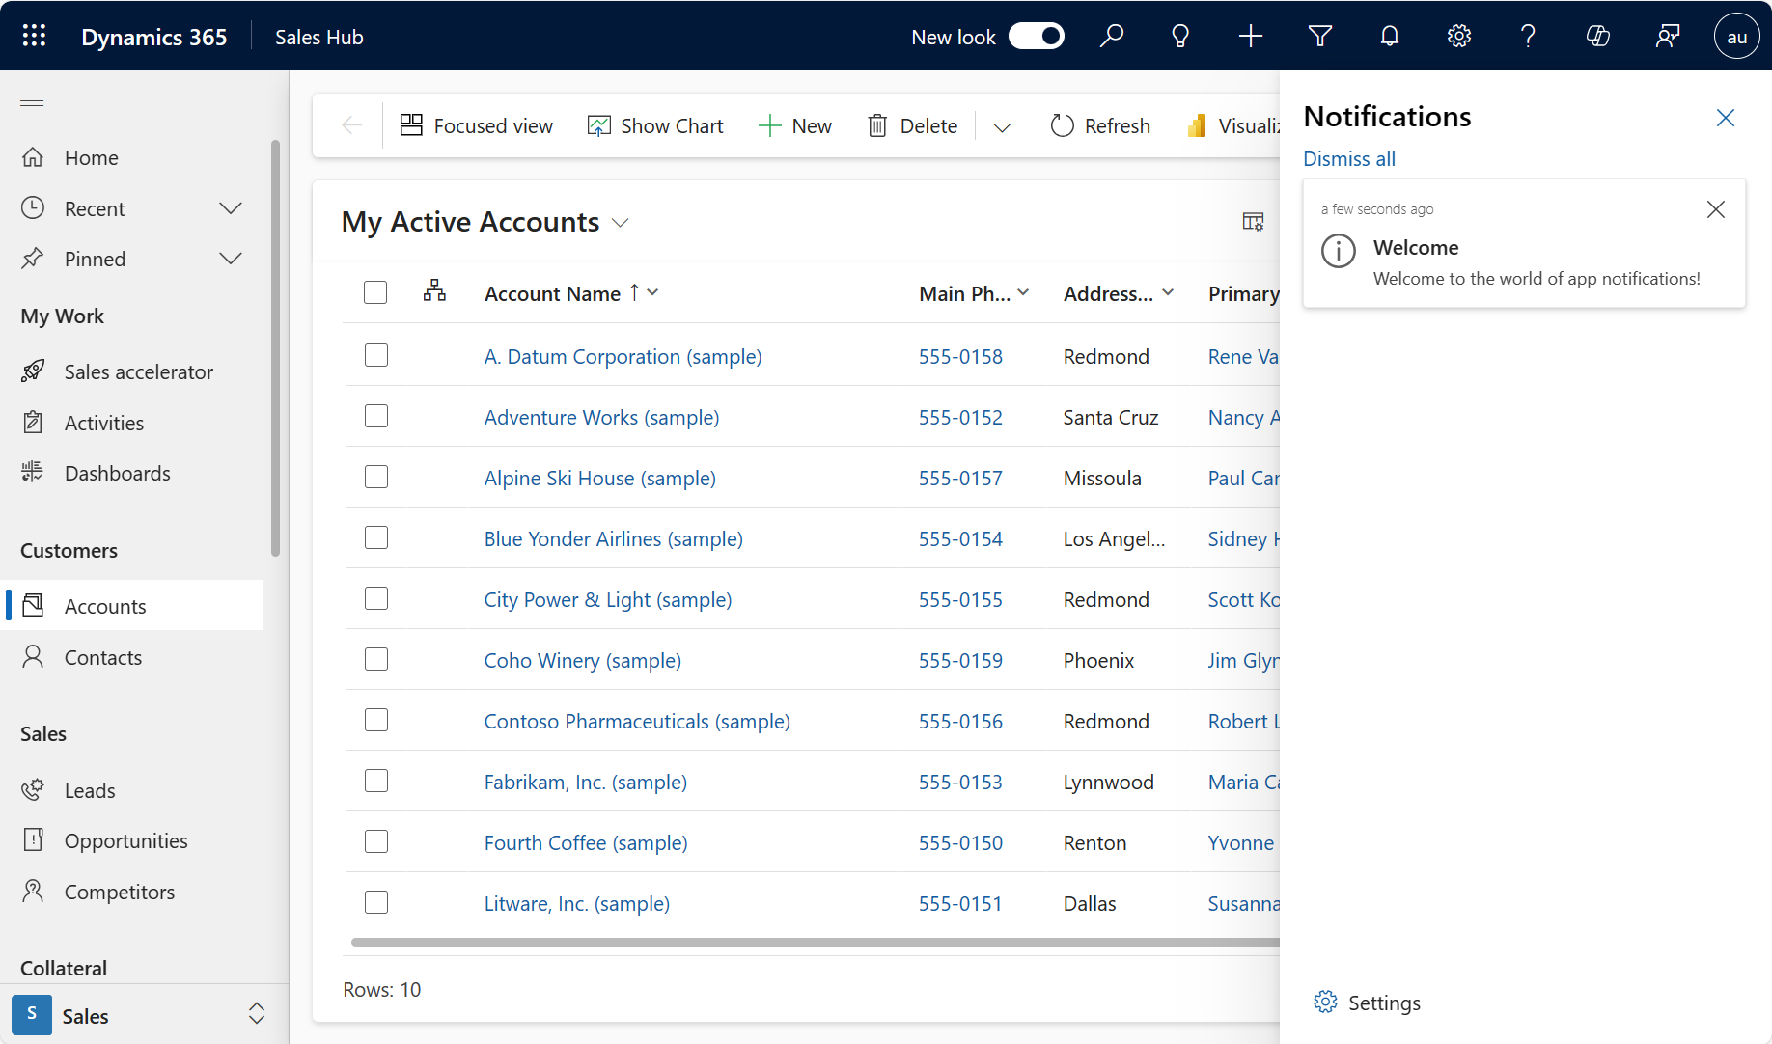1772x1044 pixels.
Task: Dismiss the Welcome notification card
Action: (x=1715, y=209)
